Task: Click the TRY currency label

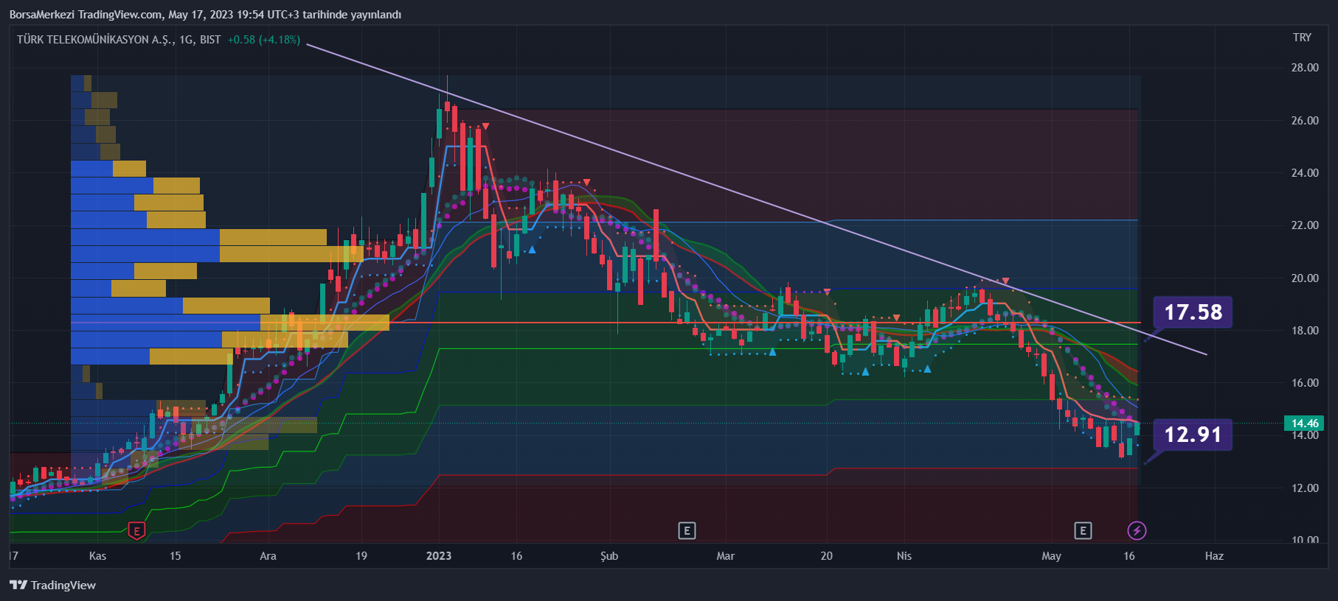Action: 1302,38
